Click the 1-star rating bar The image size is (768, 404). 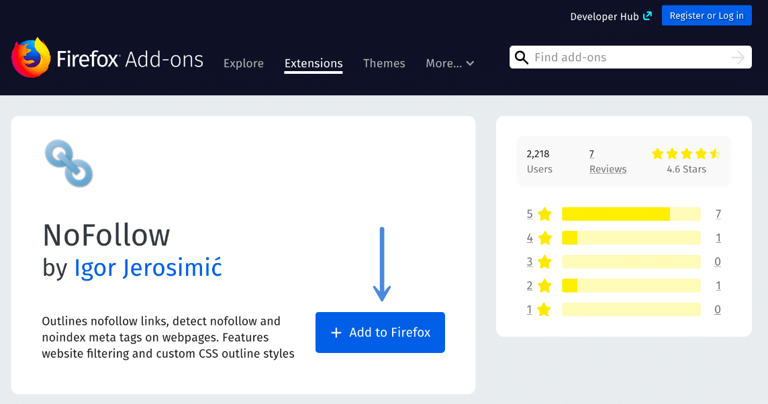tap(631, 309)
